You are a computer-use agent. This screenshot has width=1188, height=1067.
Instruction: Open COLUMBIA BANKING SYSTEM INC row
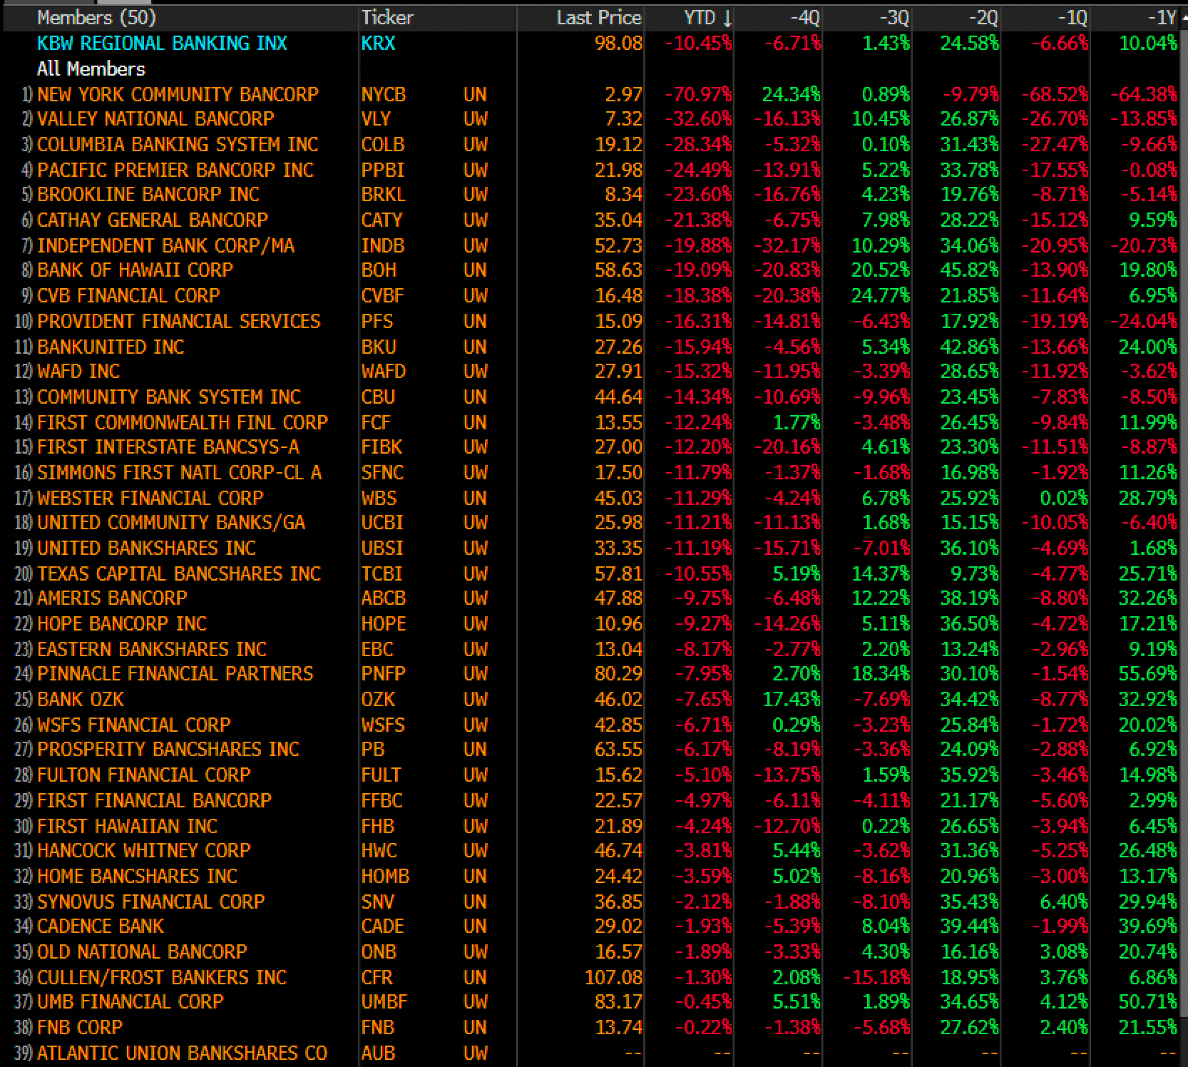click(x=592, y=145)
